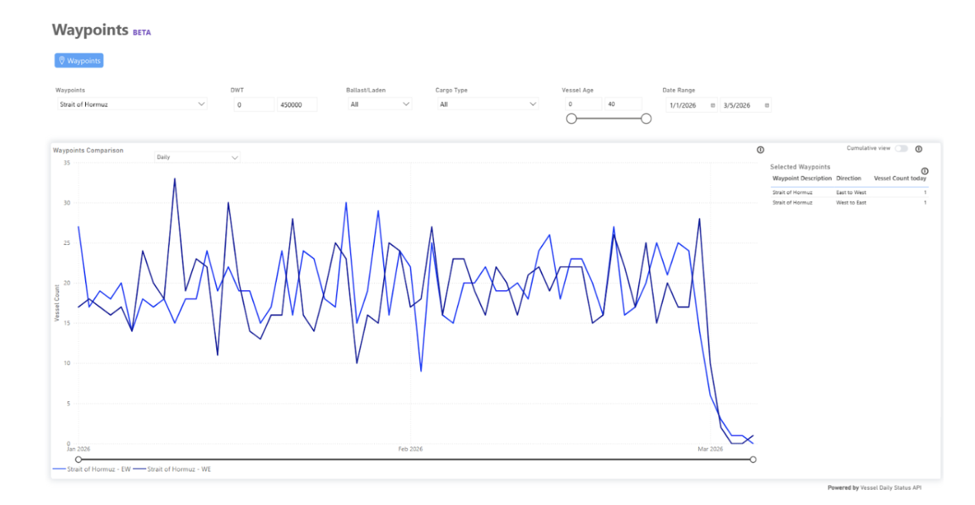Open the Cargo Type dropdown
Screen dimensions: 975x505
[x=487, y=104]
